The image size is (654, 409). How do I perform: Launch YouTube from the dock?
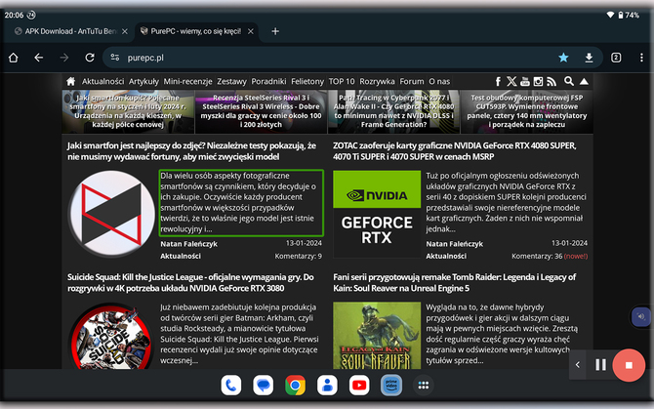pyautogui.click(x=359, y=386)
